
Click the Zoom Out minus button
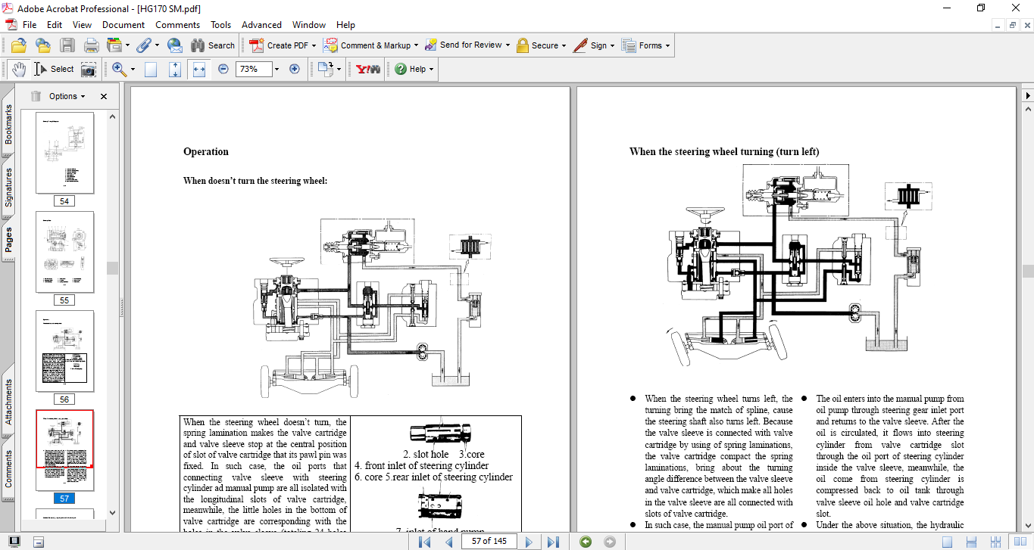click(223, 69)
